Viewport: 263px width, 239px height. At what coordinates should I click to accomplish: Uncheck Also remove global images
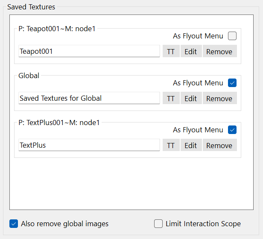(14, 224)
